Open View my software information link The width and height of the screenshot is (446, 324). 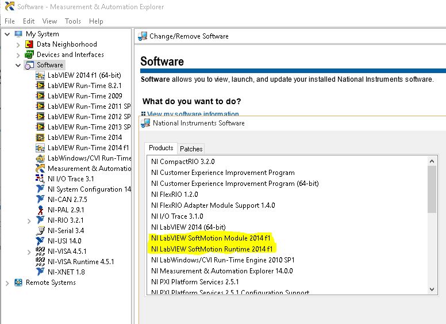193,114
